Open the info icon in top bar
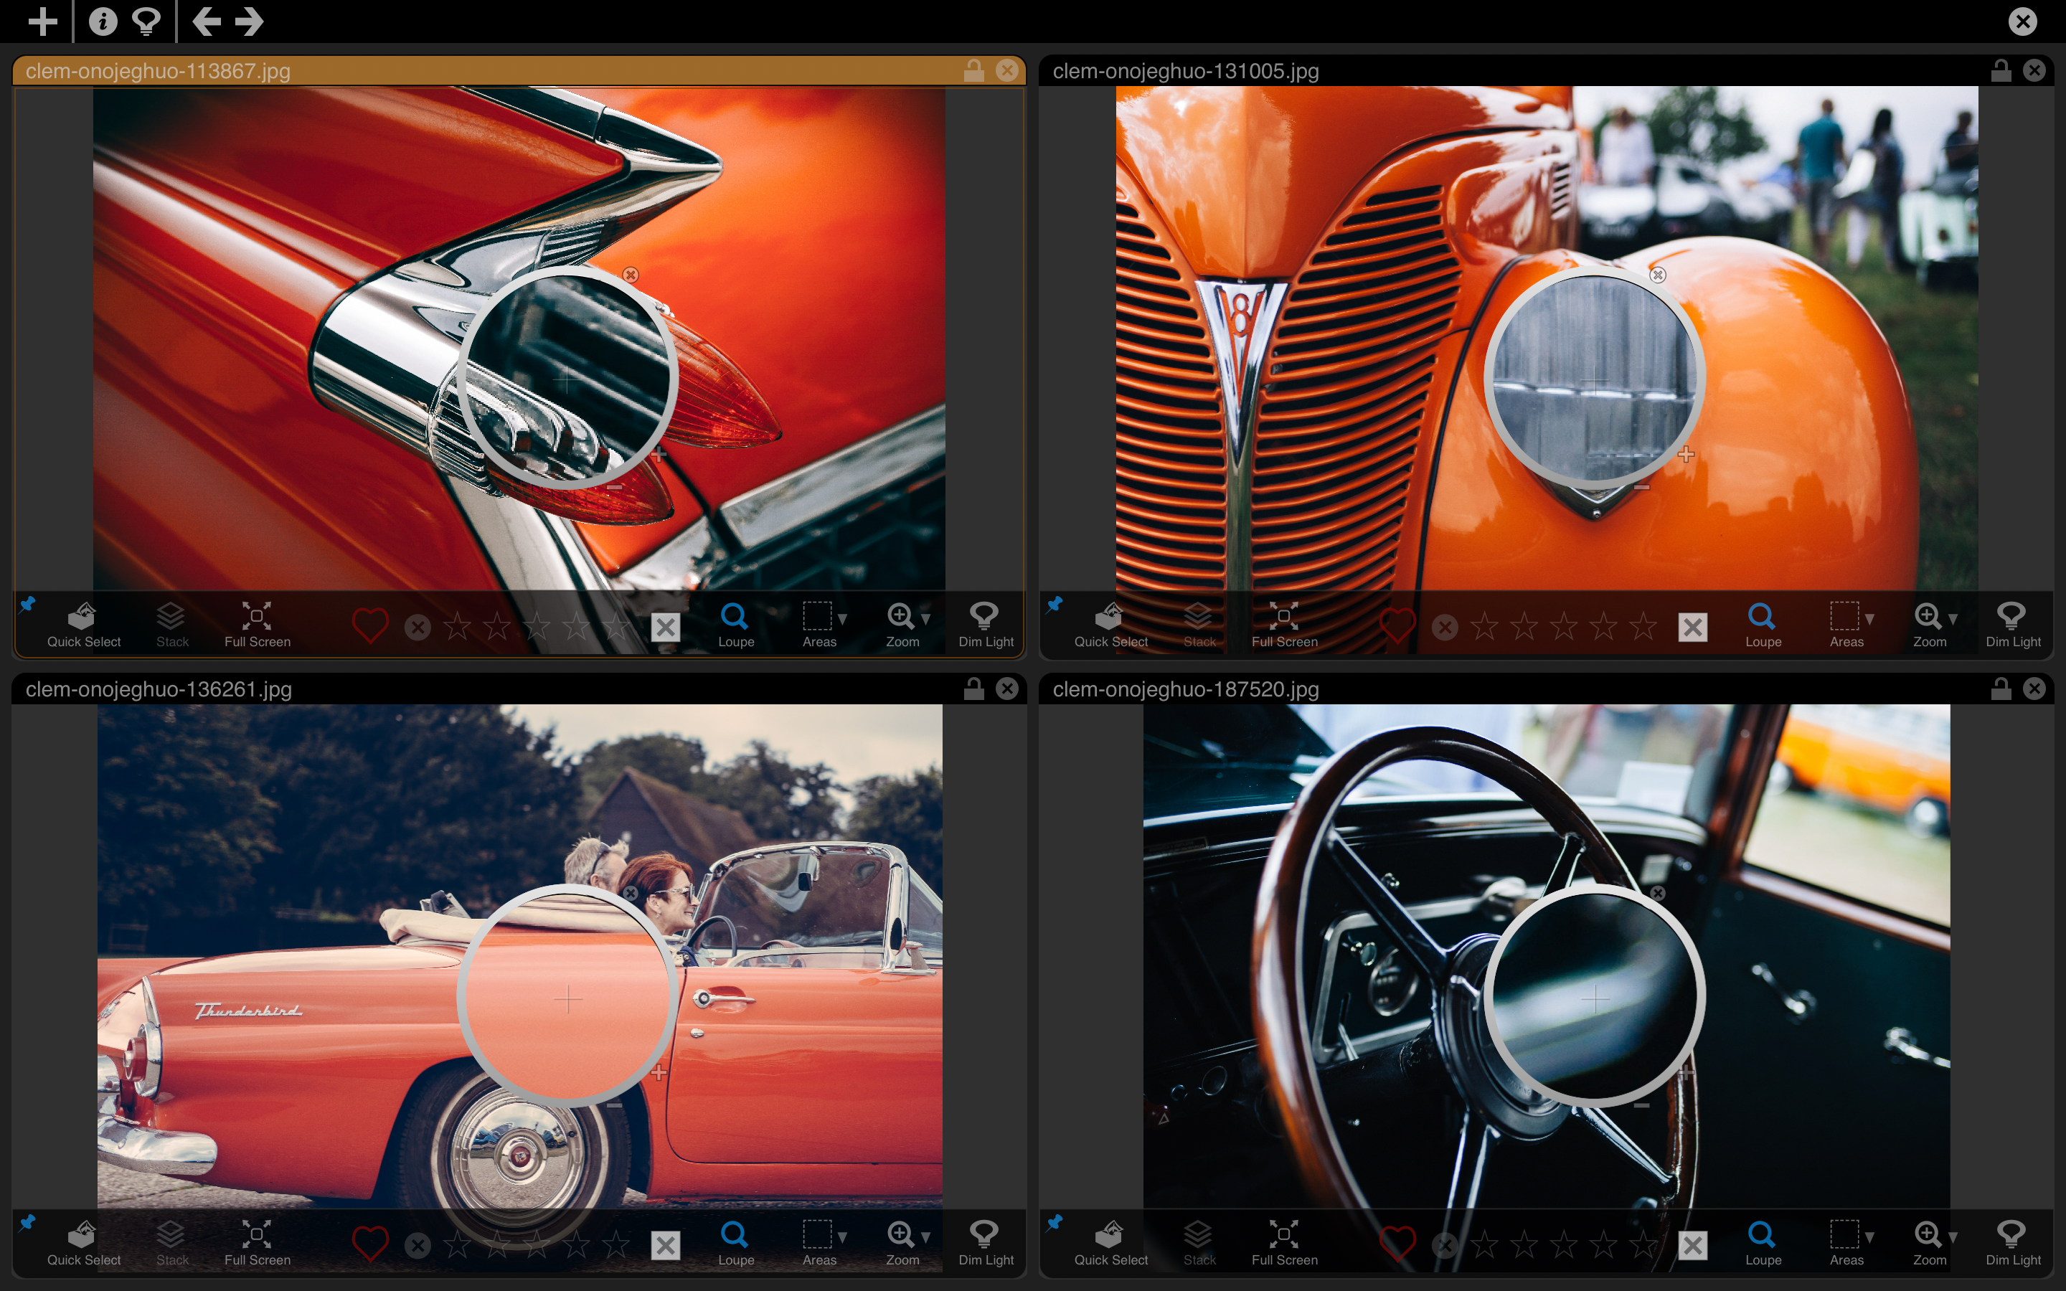Screen dimensions: 2066x1291 click(x=103, y=21)
